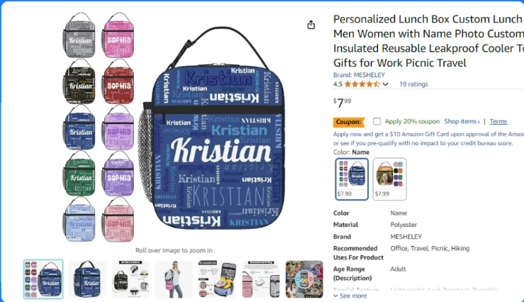View thumbnail of lifestyle photo collage
The height and width of the screenshot is (302, 524).
(x=304, y=279)
